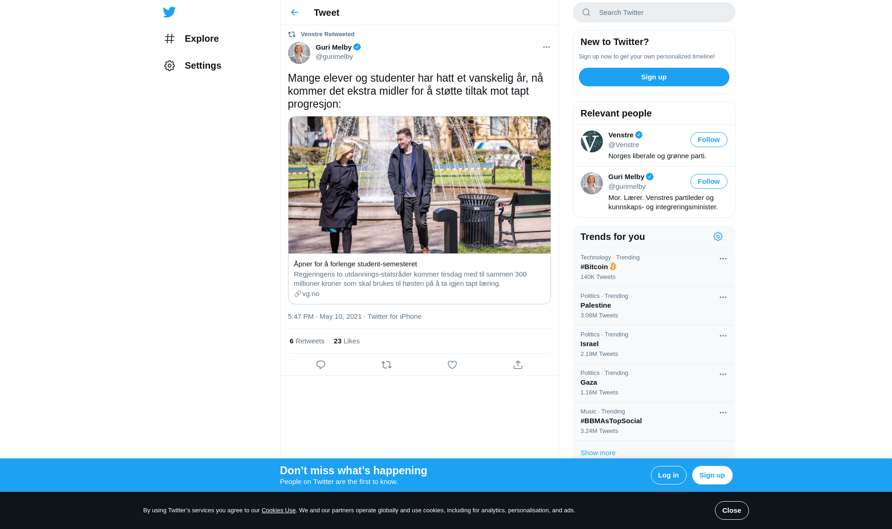Go back with the arrow icon

point(295,13)
